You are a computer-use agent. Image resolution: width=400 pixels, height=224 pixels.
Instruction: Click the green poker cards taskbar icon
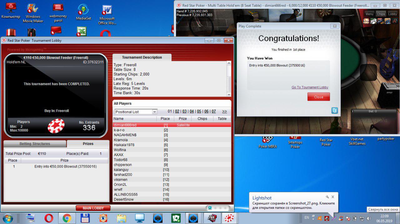click(176, 218)
